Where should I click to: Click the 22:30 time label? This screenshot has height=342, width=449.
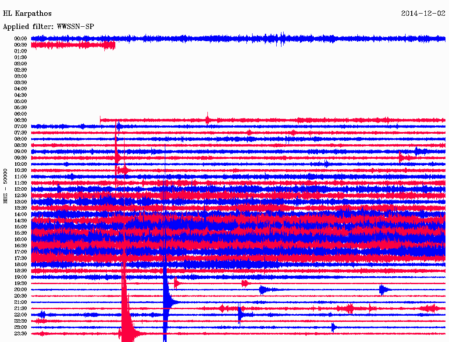point(21,321)
